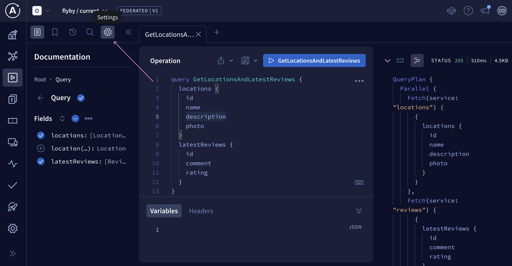Screen dimensions: 512x266
Task: Open the Checks checkmark sidebar icon
Action: [13, 185]
